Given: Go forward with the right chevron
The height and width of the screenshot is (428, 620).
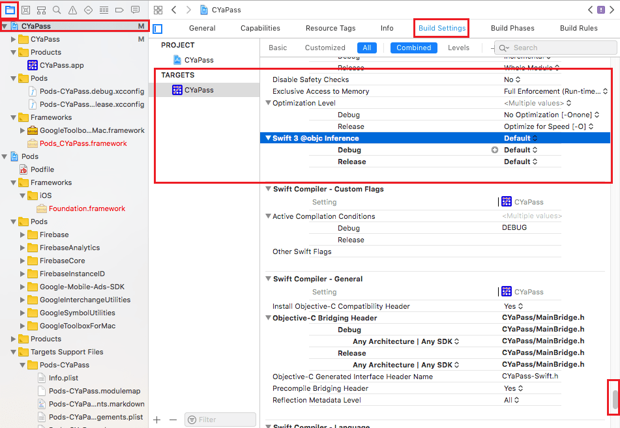Looking at the screenshot, I should pyautogui.click(x=188, y=10).
